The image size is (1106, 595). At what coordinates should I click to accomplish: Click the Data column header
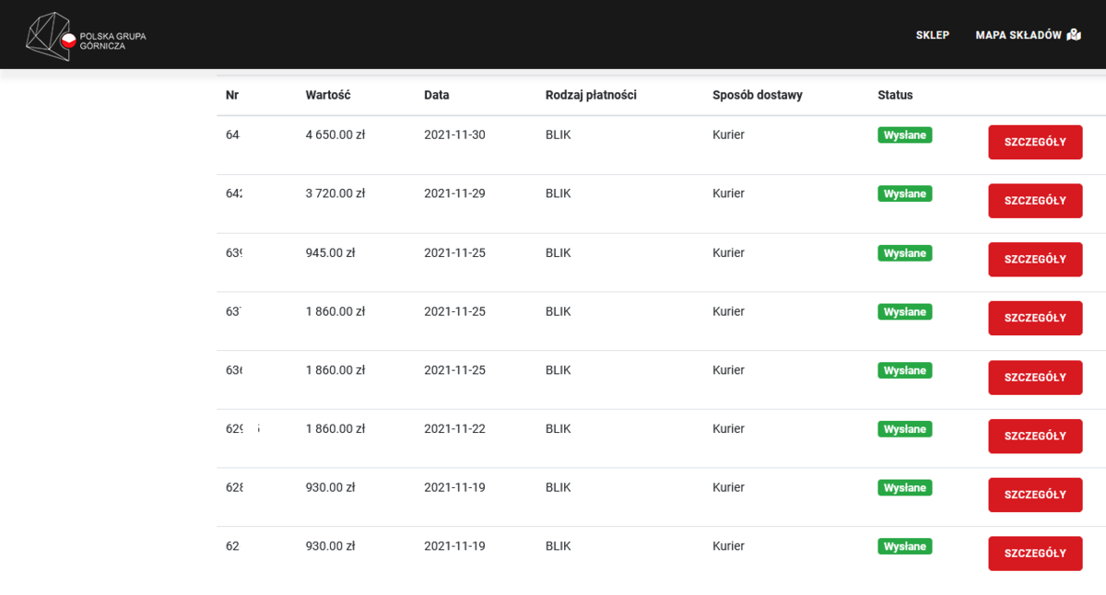point(437,95)
